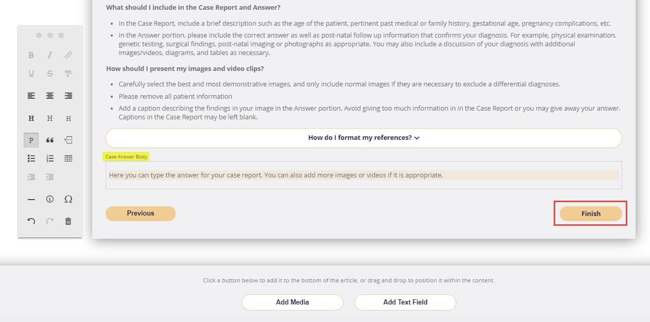The image size is (650, 322).
Task: Insert a blockquote with the quotation icon
Action: click(x=49, y=140)
